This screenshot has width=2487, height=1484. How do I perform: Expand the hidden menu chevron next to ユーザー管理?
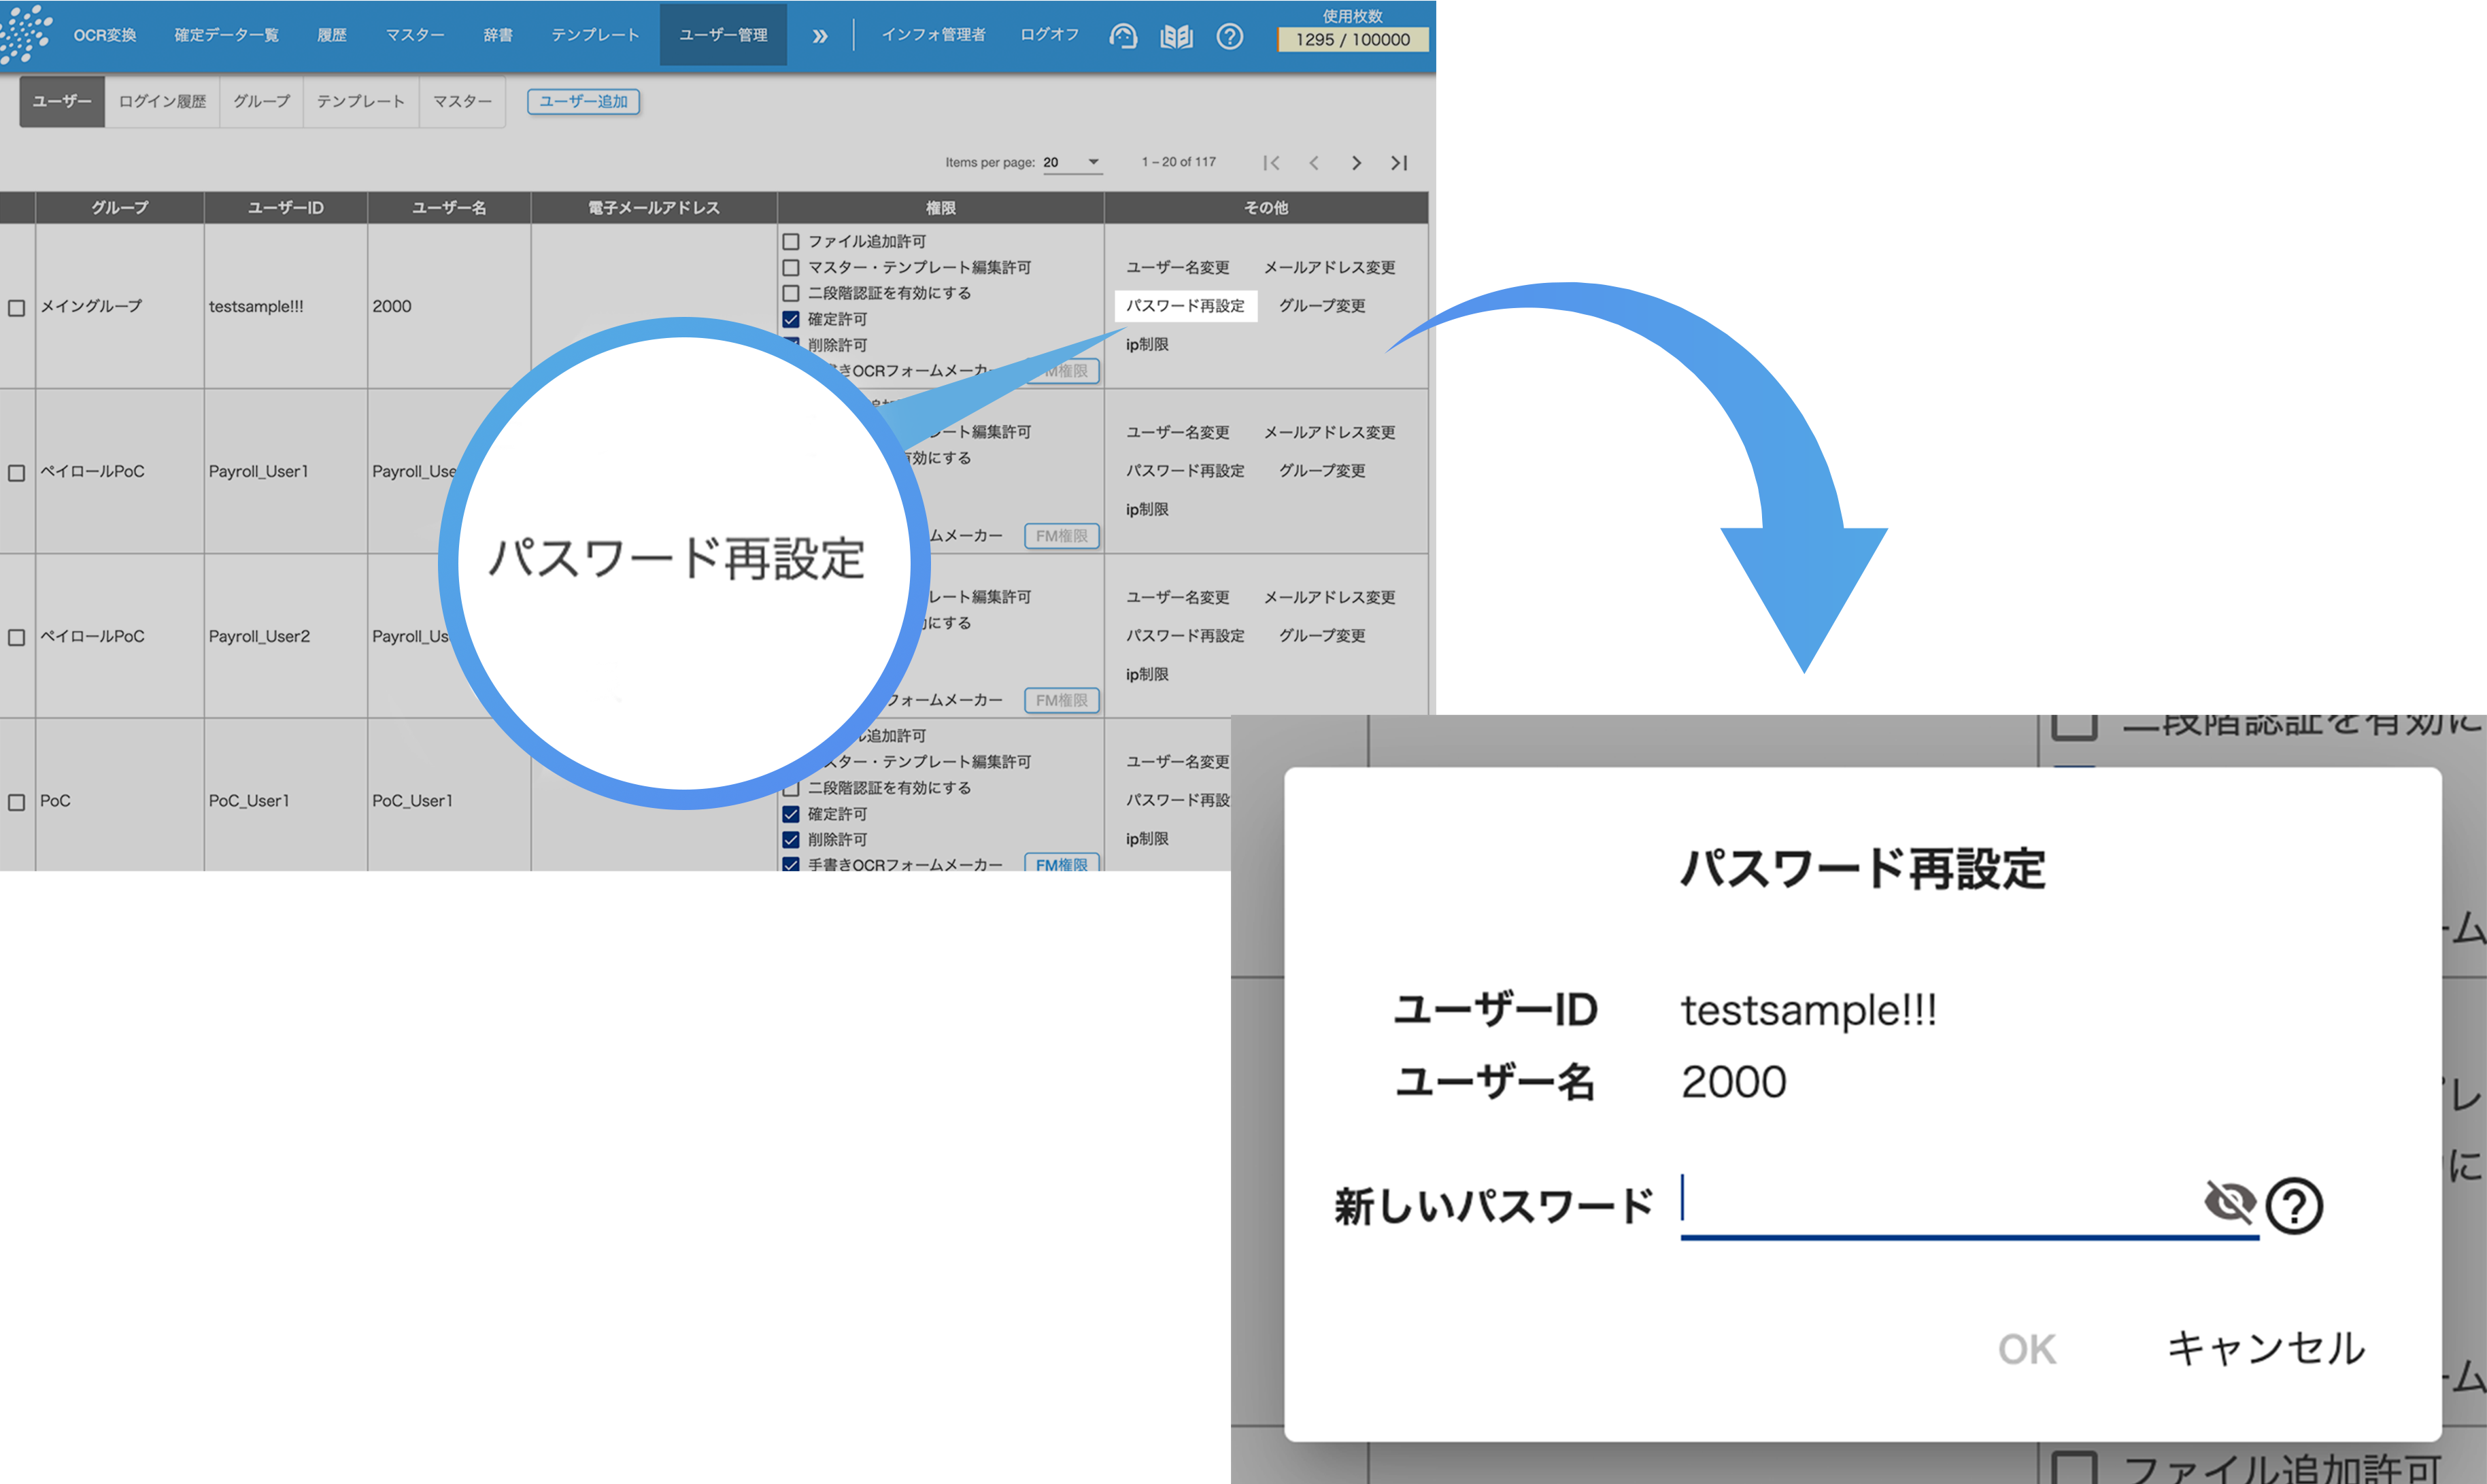point(821,35)
